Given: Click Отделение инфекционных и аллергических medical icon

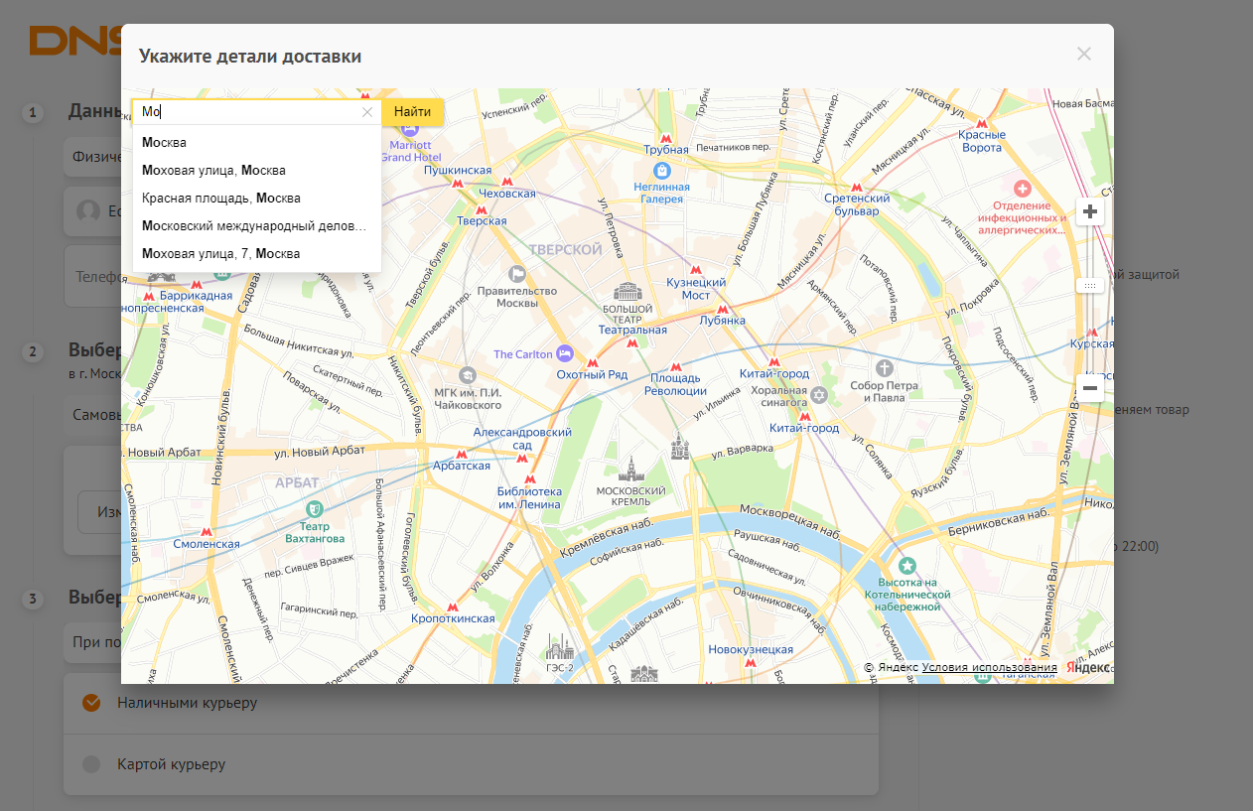Looking at the screenshot, I should [1021, 188].
